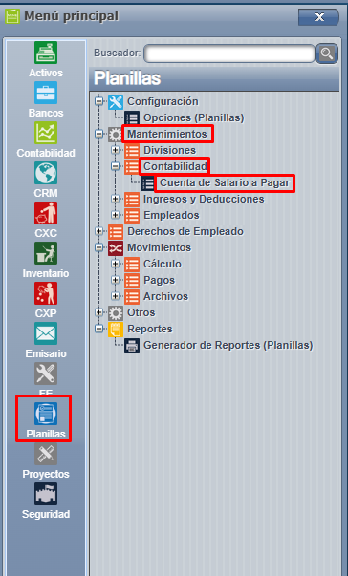
Task: Click the Contabilidad orange list icon in tree
Action: pos(132,167)
